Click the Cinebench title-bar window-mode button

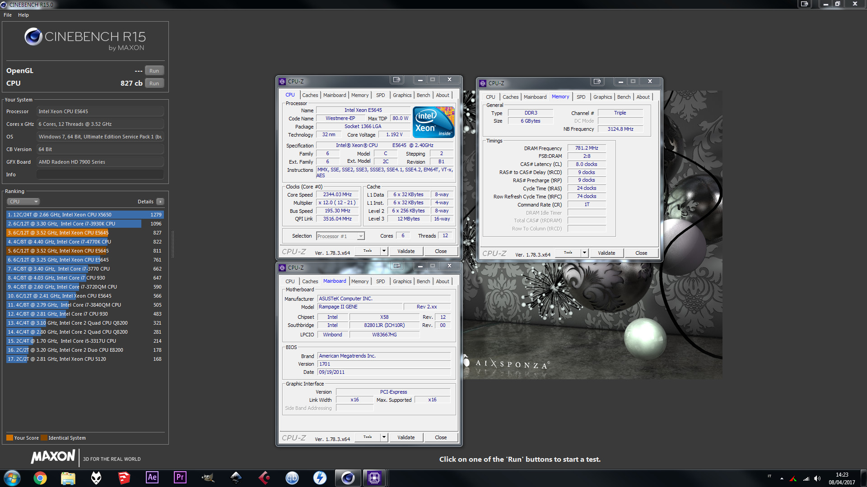pos(804,4)
